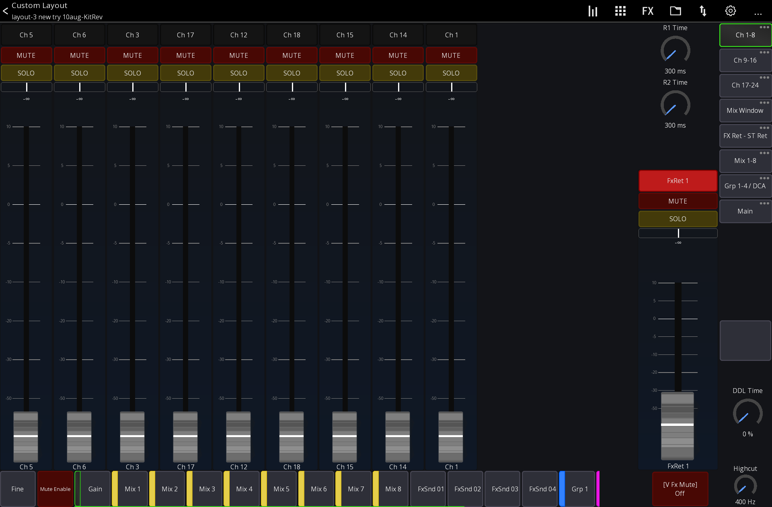772x507 pixels.
Task: Open options dots on Ch 1-8 layer
Action: pyautogui.click(x=764, y=27)
